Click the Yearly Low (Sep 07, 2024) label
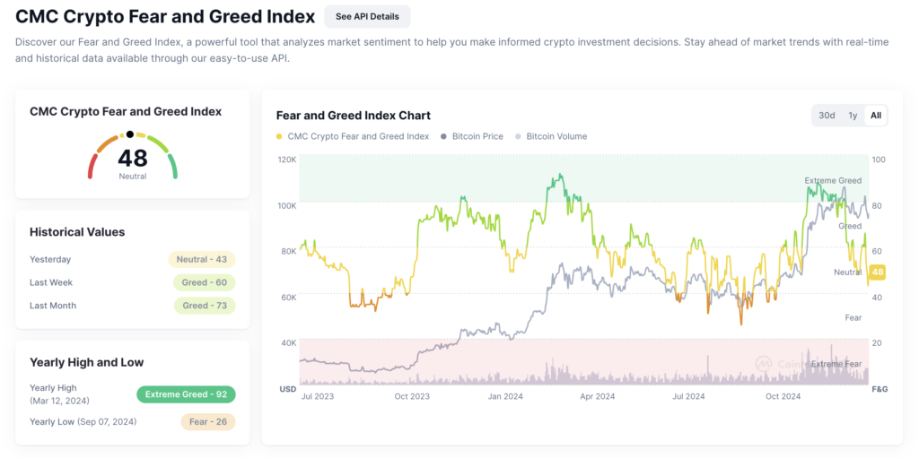The width and height of the screenshot is (919, 458). [x=83, y=421]
